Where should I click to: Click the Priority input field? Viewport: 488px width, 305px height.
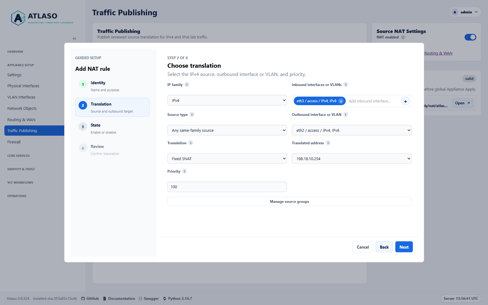click(x=227, y=187)
